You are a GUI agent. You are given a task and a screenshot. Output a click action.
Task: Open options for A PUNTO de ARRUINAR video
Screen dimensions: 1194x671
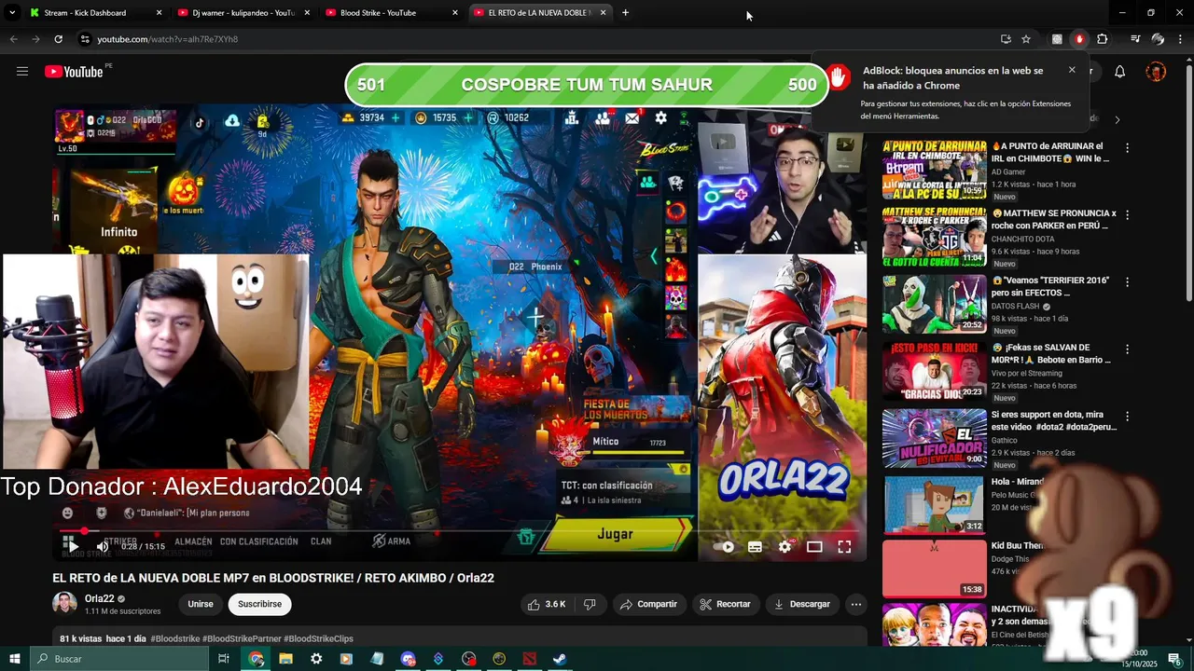pos(1127,147)
